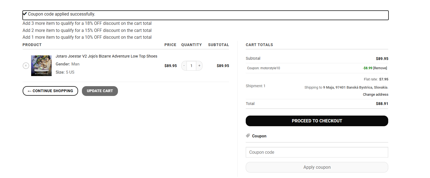Click the 10% OFF discount notice
430x178 pixels.
[x=87, y=37]
